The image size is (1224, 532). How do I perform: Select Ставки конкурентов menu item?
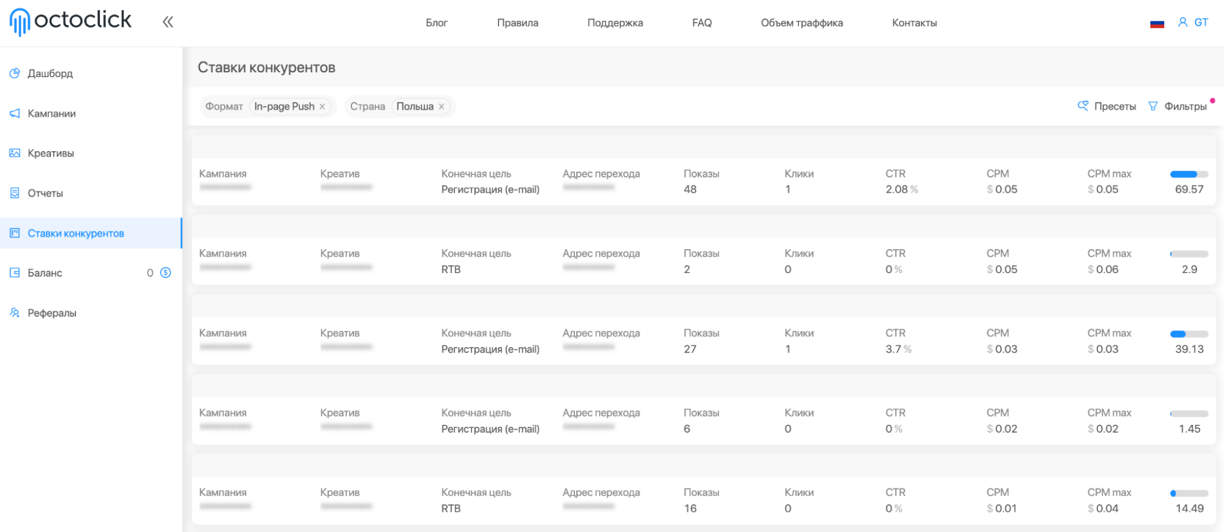click(x=91, y=233)
